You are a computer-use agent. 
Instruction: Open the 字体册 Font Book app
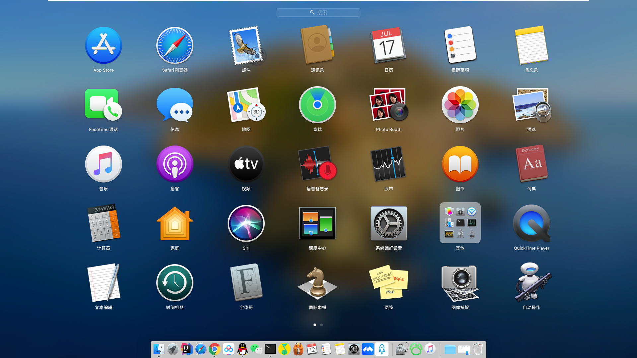tap(246, 283)
